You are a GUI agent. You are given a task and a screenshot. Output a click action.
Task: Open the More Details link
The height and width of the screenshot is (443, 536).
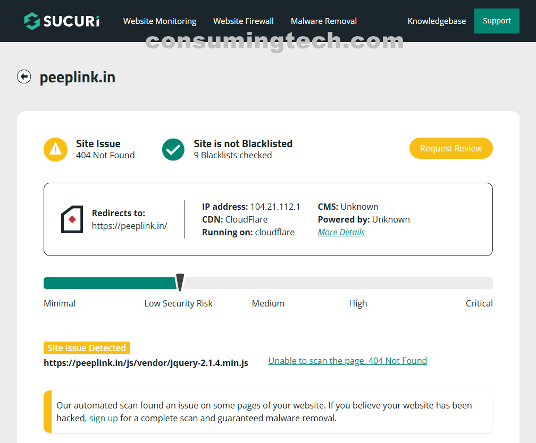[341, 232]
